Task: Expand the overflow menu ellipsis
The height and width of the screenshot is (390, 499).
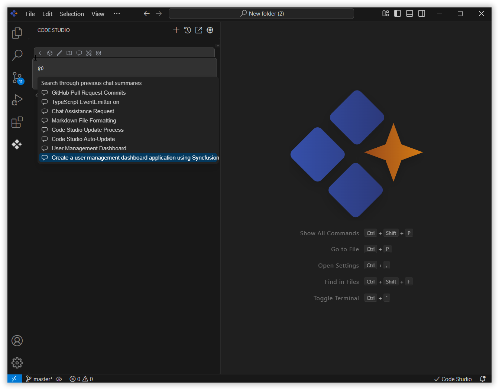Action: tap(117, 13)
